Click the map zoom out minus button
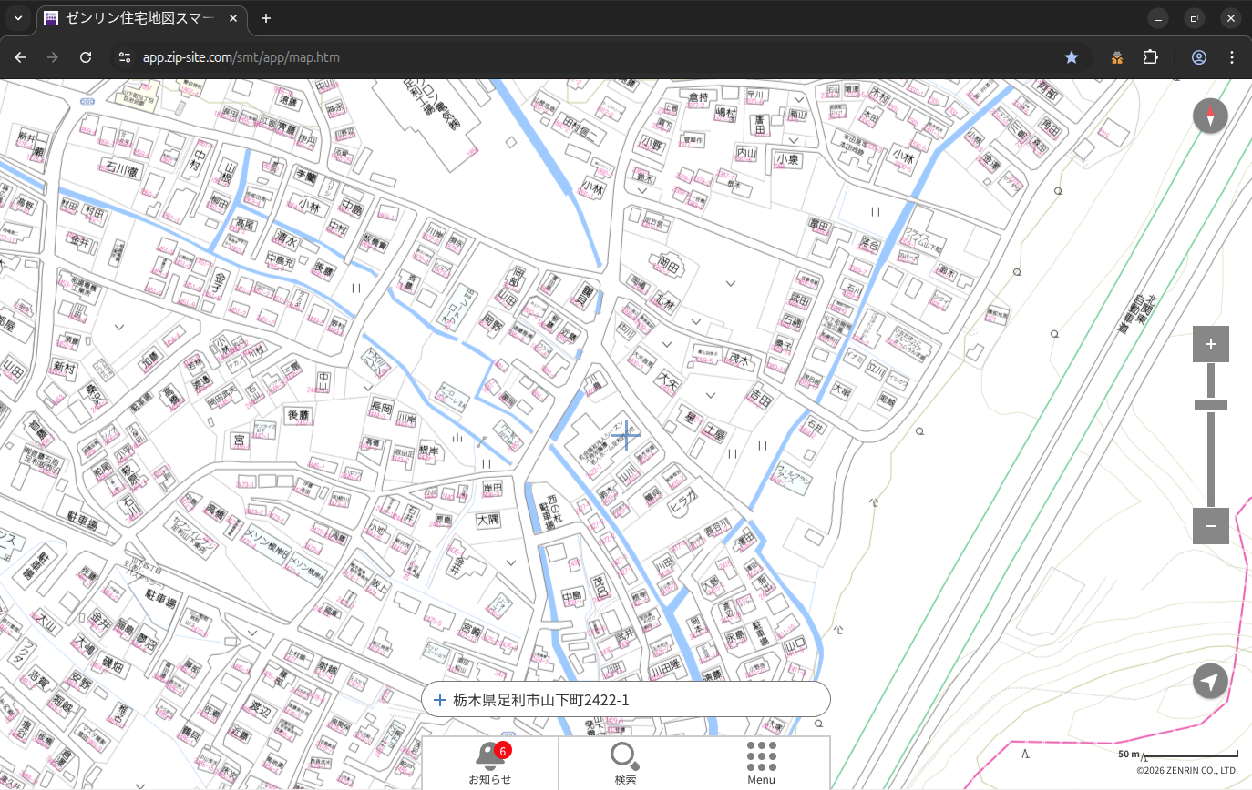This screenshot has width=1252, height=790. (1210, 526)
